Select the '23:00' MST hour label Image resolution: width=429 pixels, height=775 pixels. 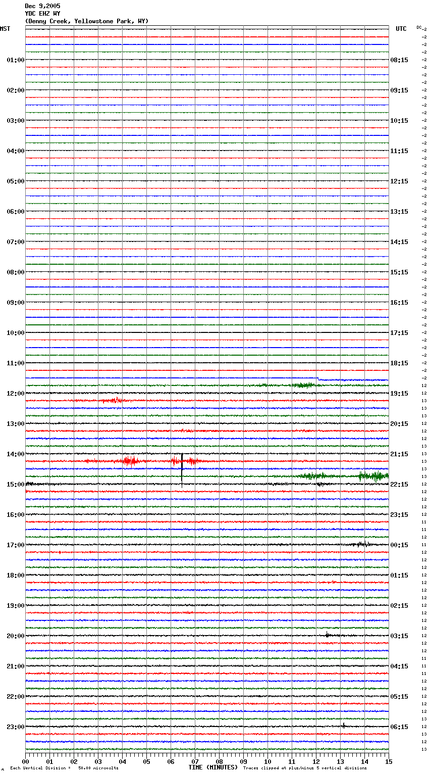point(16,727)
